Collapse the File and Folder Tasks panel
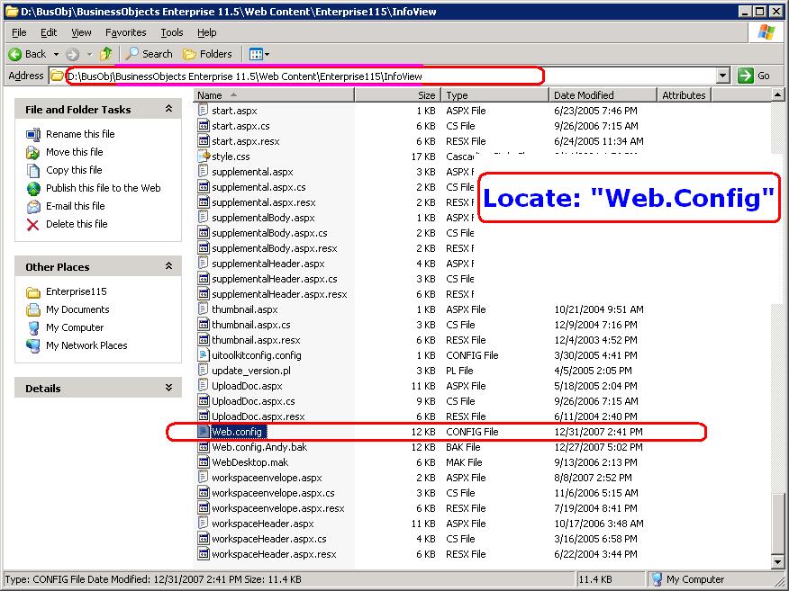 tap(169, 109)
